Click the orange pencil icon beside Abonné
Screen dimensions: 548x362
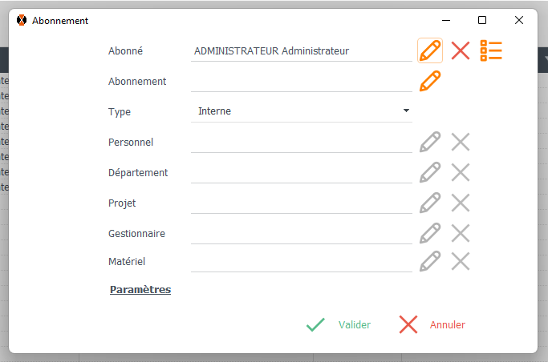tap(430, 50)
